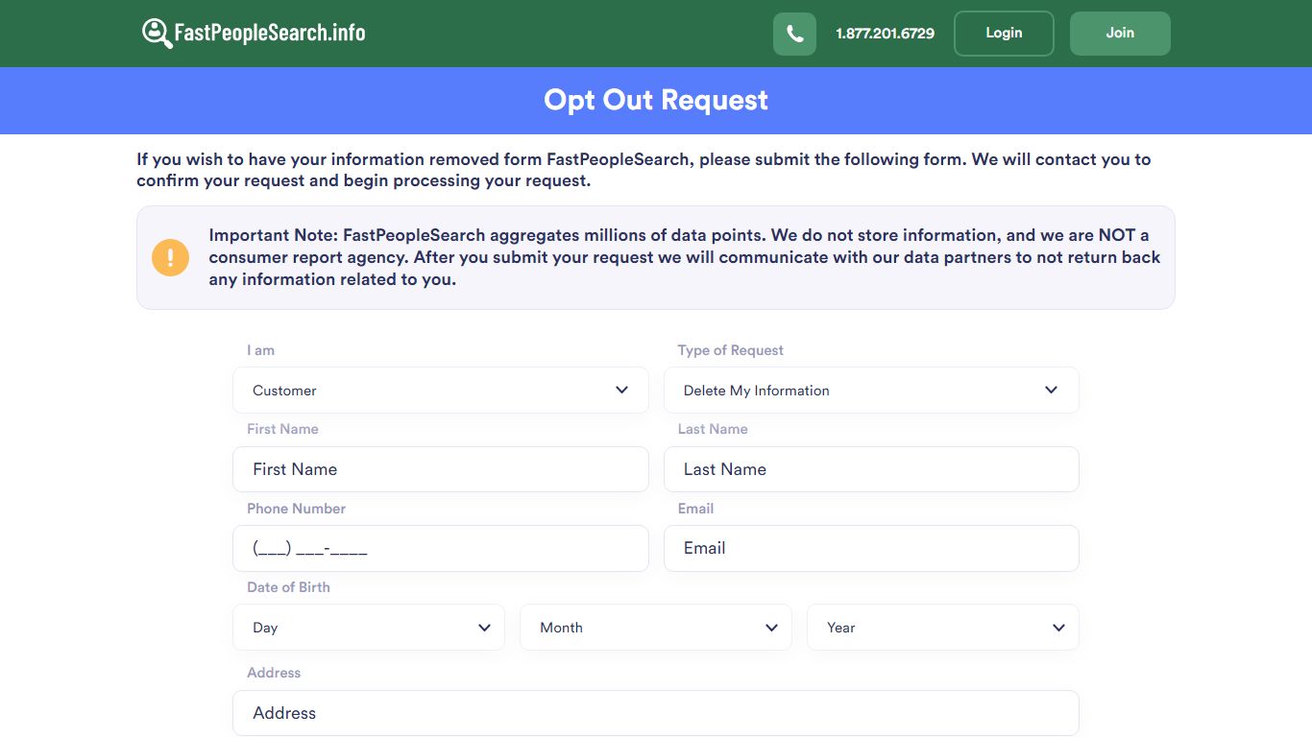The image size is (1312, 737).
Task: Click the 'If you wish to have' intro text
Action: [644, 170]
